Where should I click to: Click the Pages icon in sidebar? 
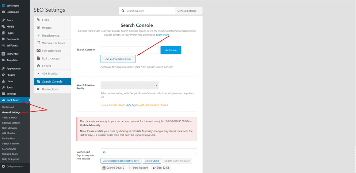[3, 33]
